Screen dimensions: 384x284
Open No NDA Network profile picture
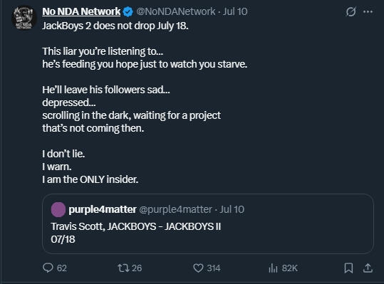point(24,18)
